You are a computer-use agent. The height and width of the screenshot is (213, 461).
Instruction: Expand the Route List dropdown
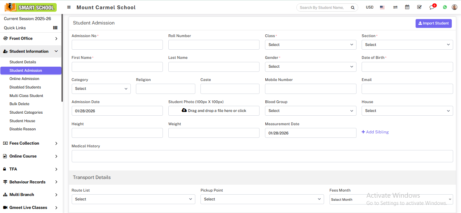(x=133, y=199)
